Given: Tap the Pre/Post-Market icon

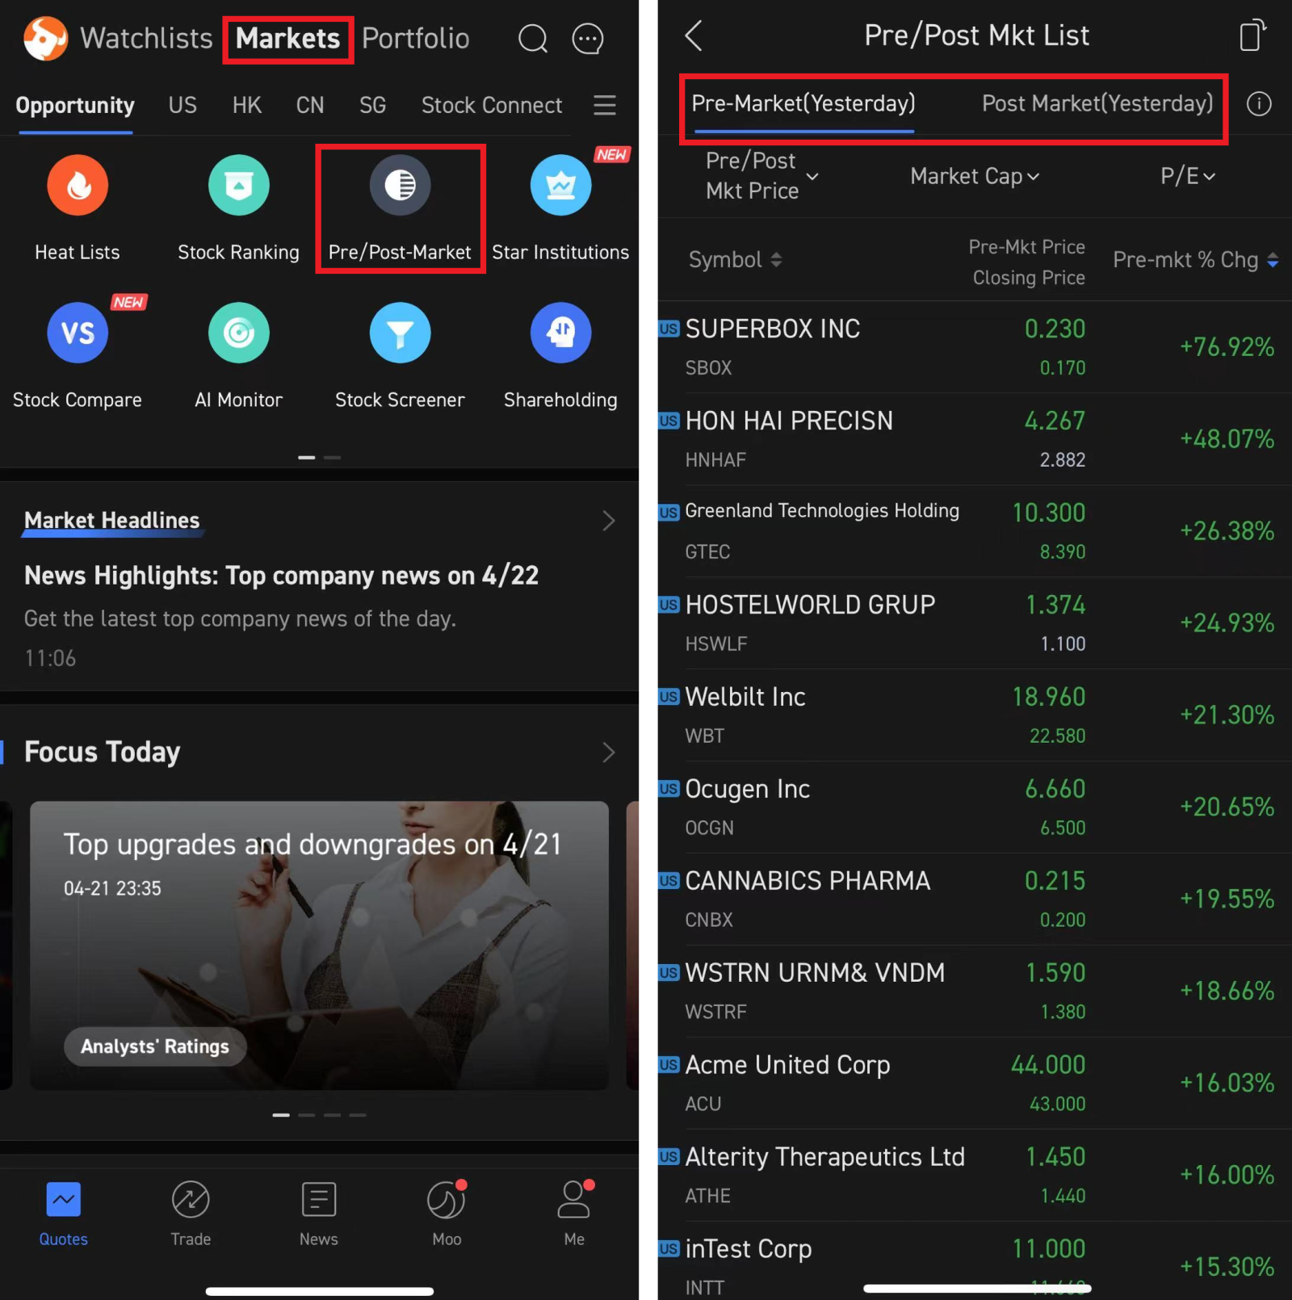Looking at the screenshot, I should click(x=400, y=186).
